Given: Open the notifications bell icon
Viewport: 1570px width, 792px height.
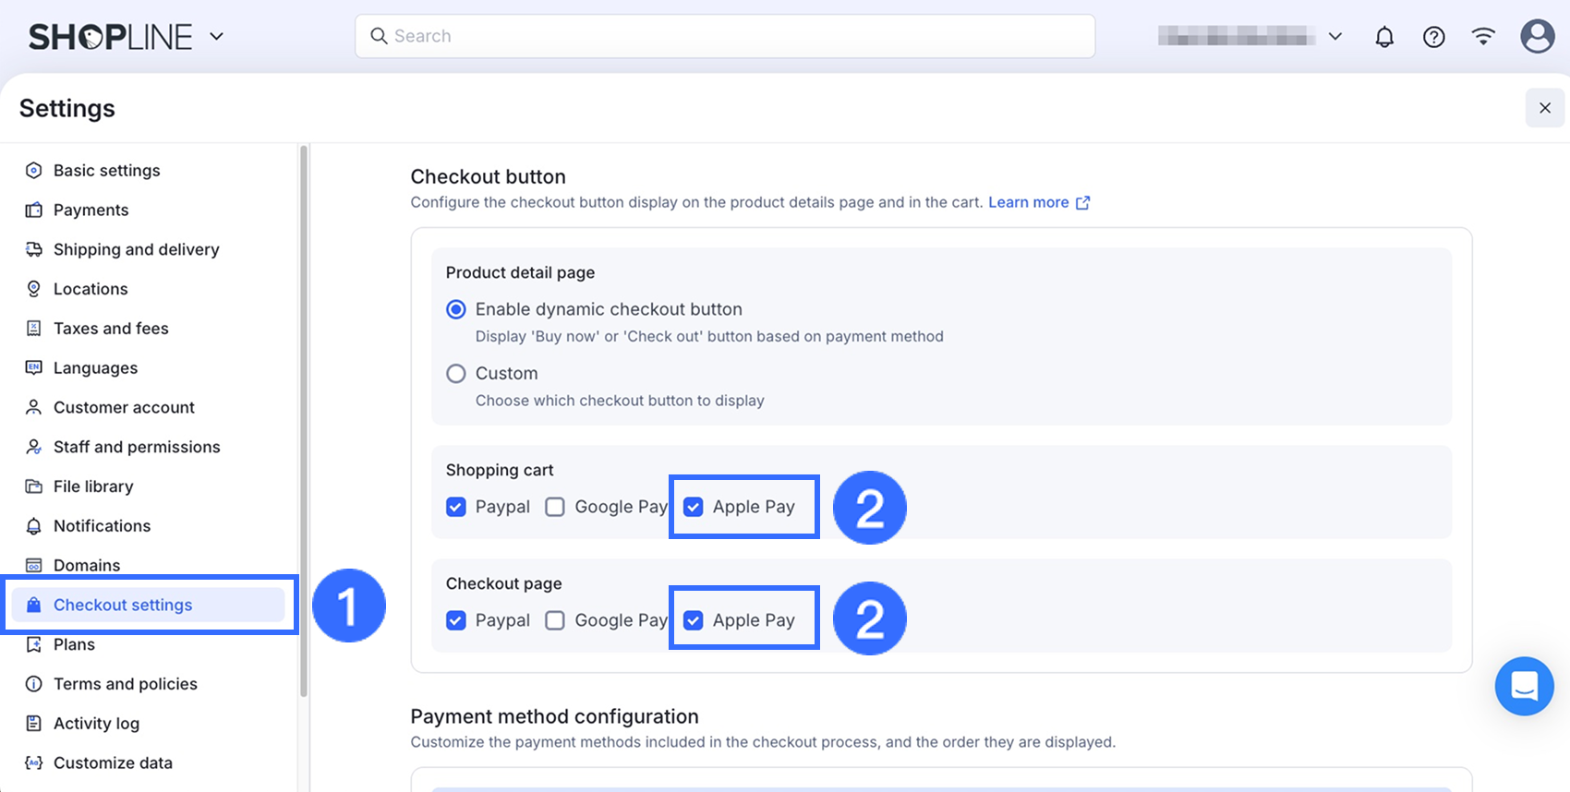Looking at the screenshot, I should pyautogui.click(x=1384, y=37).
